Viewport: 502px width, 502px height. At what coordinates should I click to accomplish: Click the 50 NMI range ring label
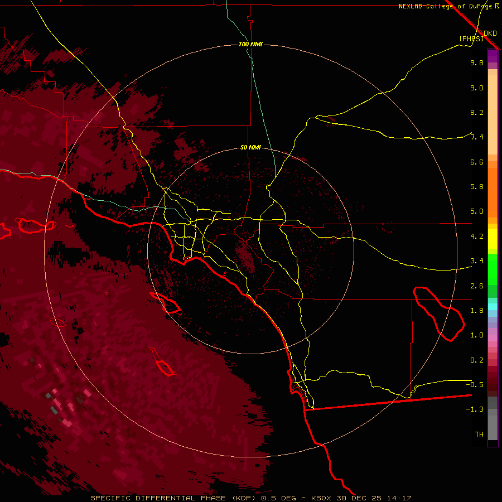tap(250, 147)
